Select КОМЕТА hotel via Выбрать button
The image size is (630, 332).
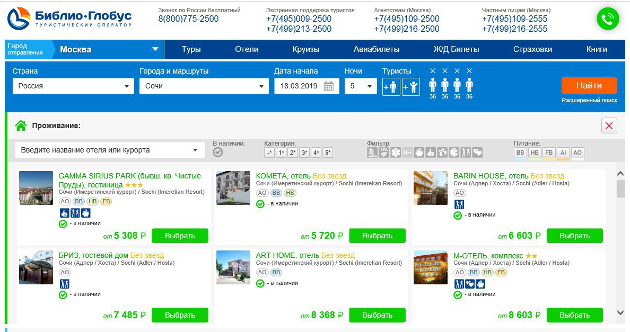[x=377, y=236]
